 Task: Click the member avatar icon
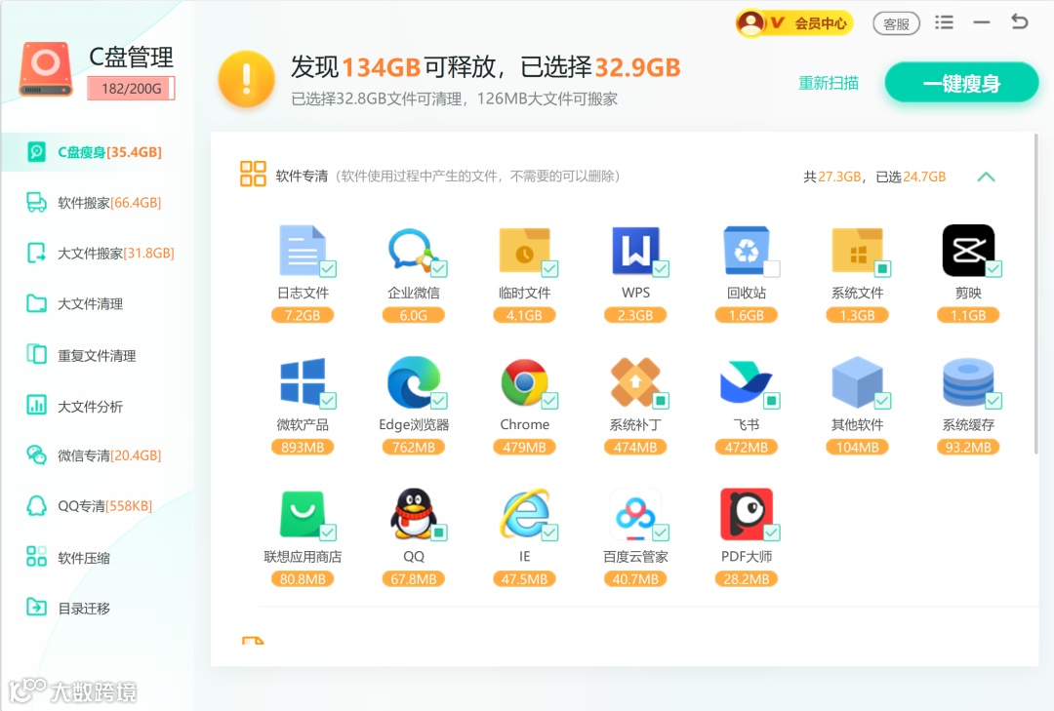tap(750, 23)
